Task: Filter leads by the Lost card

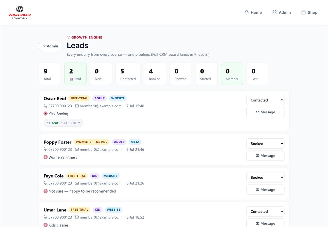Action: point(258,74)
